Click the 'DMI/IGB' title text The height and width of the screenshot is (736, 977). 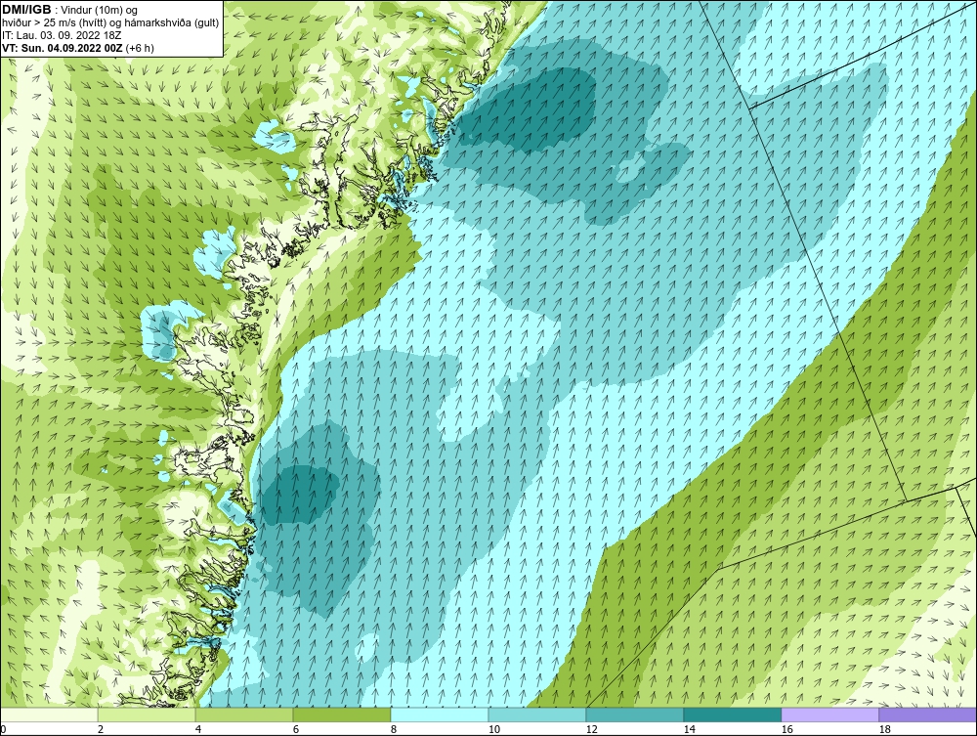(x=26, y=10)
